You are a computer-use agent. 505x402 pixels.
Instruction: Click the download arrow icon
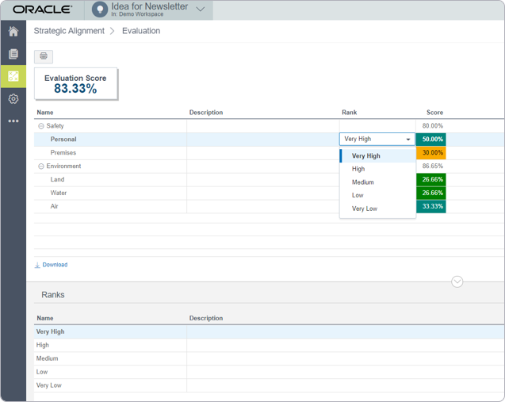point(37,265)
